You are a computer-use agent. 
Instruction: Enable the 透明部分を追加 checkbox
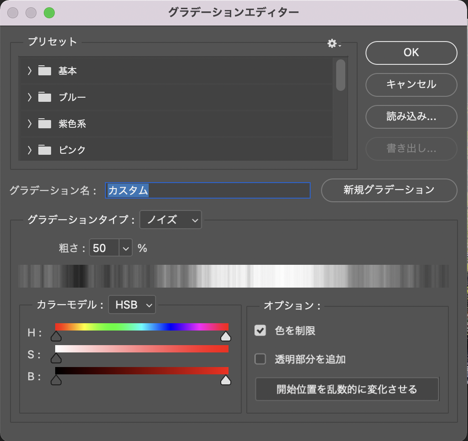[260, 359]
